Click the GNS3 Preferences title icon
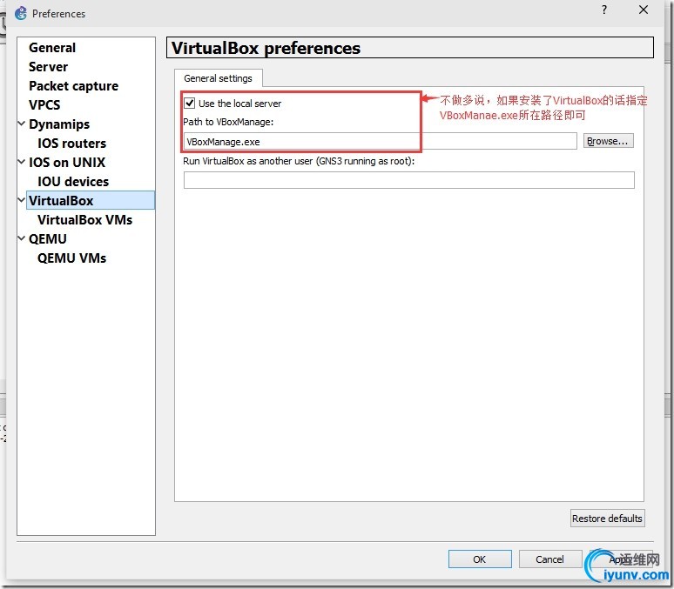This screenshot has width=674, height=589. coord(21,13)
